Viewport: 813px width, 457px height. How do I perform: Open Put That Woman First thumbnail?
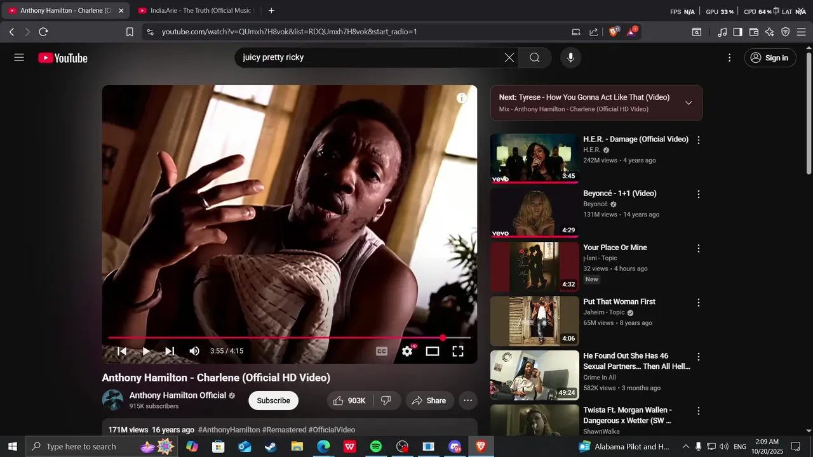[535, 321]
